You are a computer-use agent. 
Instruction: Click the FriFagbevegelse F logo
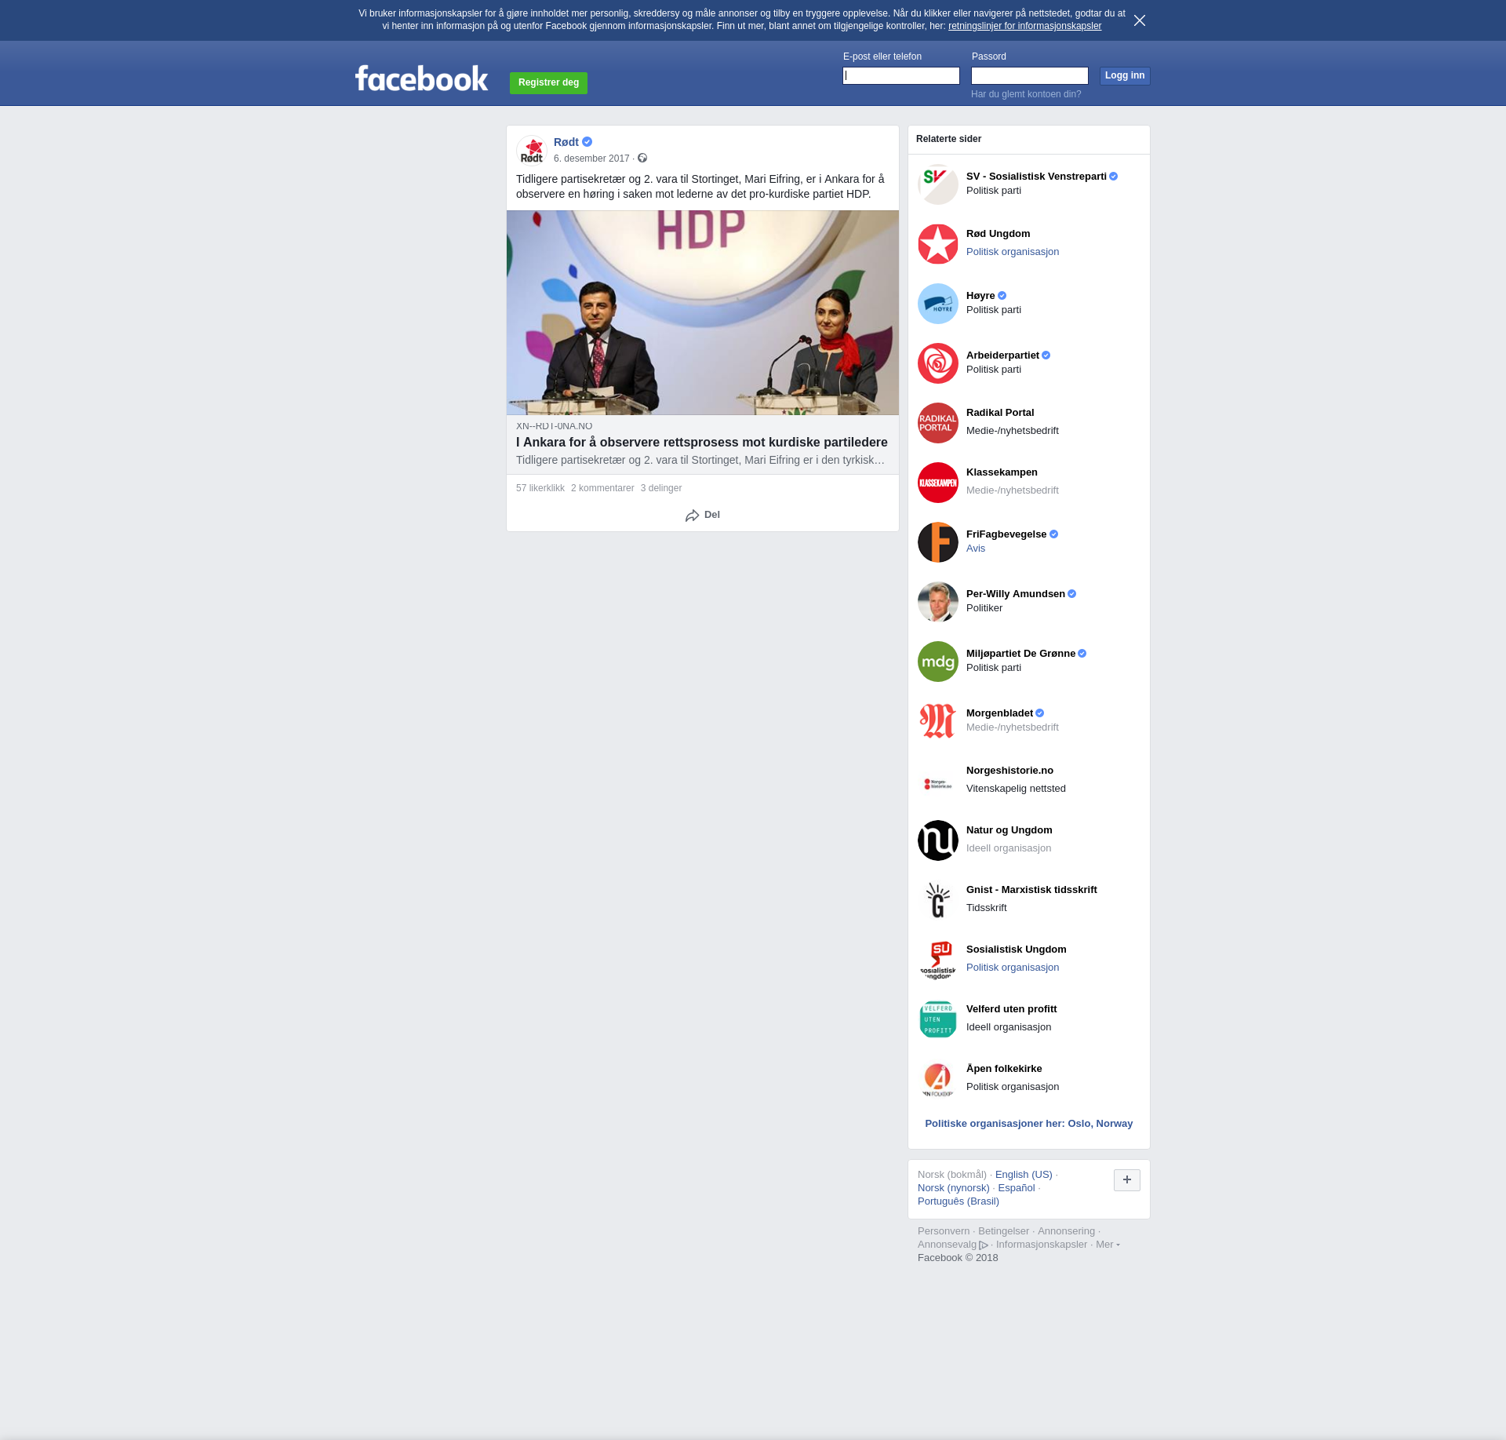pyautogui.click(x=938, y=542)
